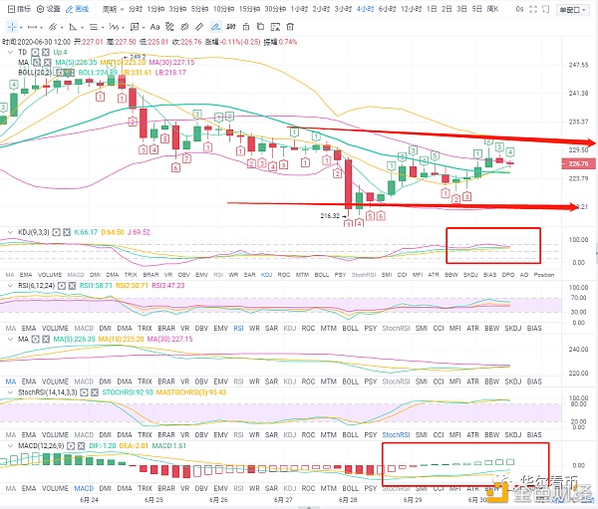Collapse the StochRSI panel chevron
Image resolution: width=598 pixels, height=509 pixels.
click(10, 392)
